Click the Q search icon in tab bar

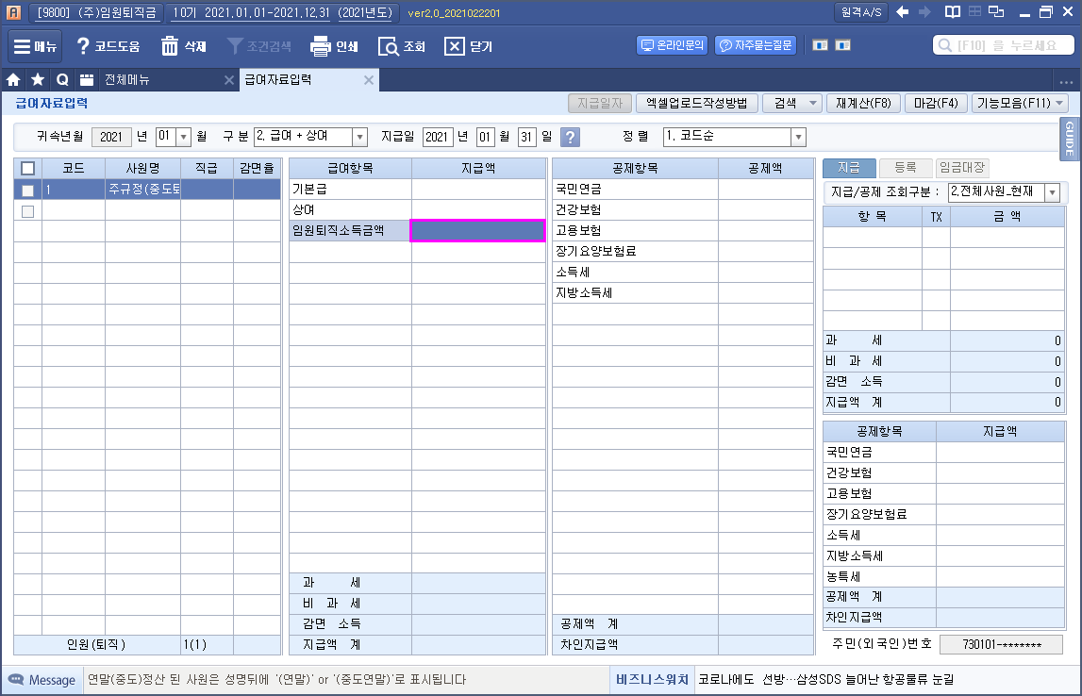point(62,80)
